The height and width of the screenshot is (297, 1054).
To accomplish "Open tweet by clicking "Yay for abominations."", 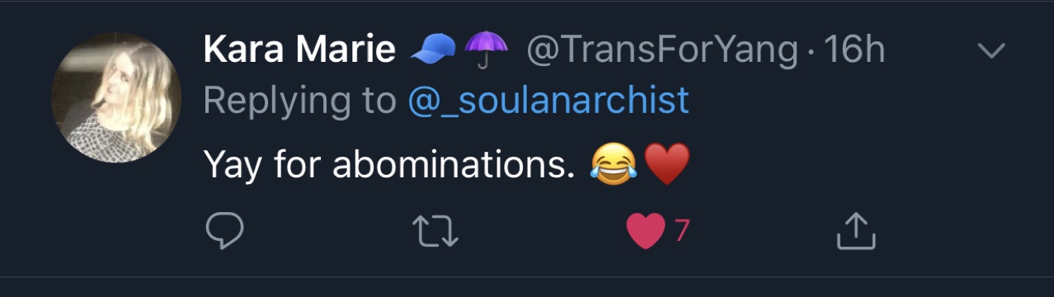I will [388, 166].
